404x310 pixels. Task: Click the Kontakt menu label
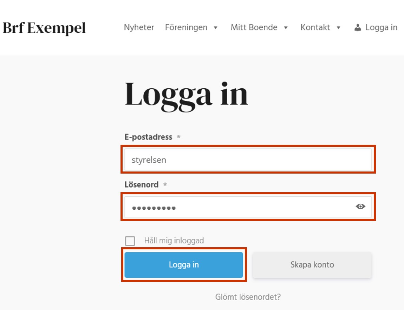pos(315,27)
